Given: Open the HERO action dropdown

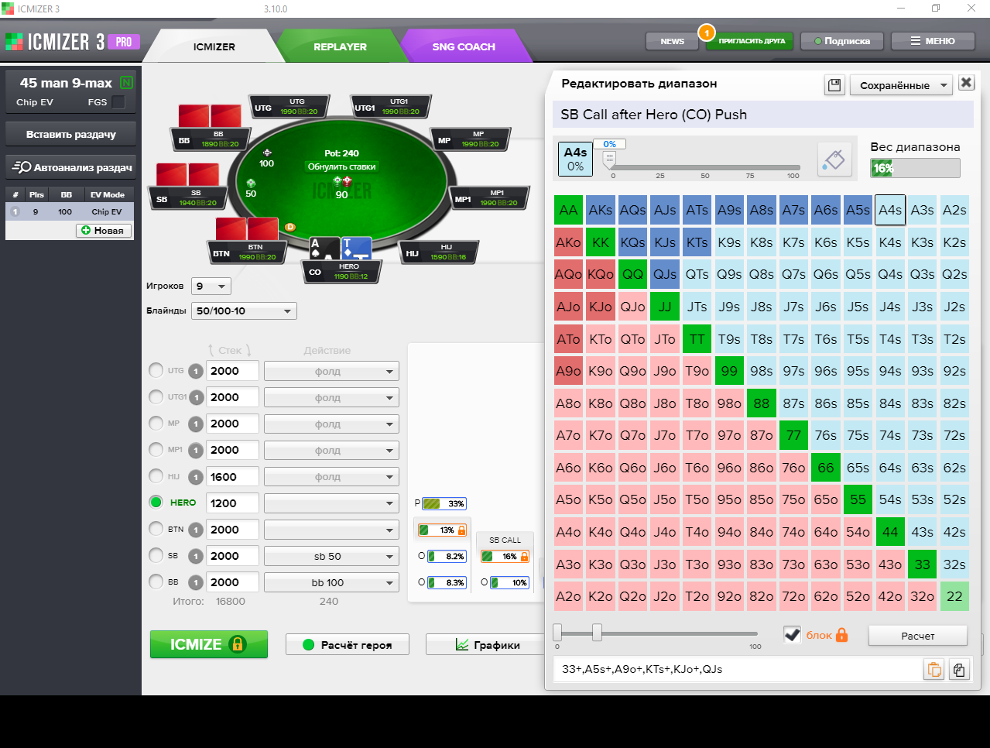Looking at the screenshot, I should (x=331, y=503).
